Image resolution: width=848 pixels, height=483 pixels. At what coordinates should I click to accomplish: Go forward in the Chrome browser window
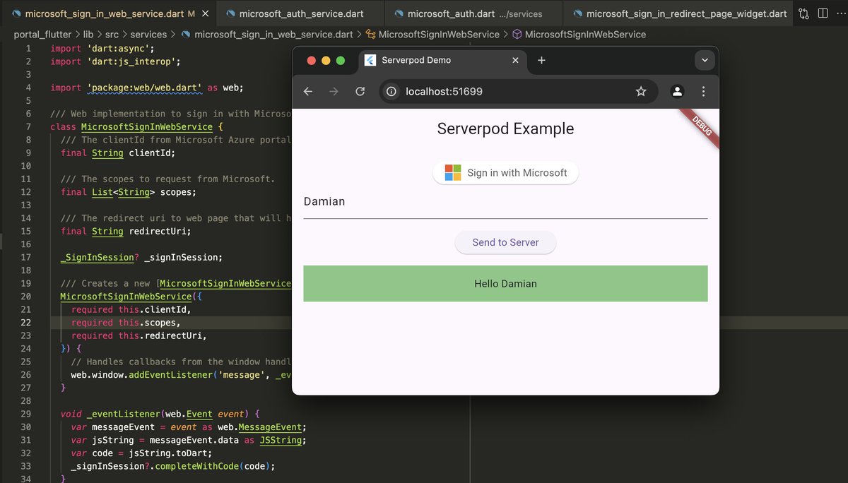tap(334, 91)
